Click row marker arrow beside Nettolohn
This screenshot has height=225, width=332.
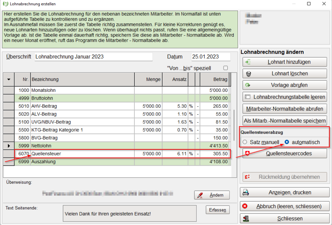pos(9,146)
